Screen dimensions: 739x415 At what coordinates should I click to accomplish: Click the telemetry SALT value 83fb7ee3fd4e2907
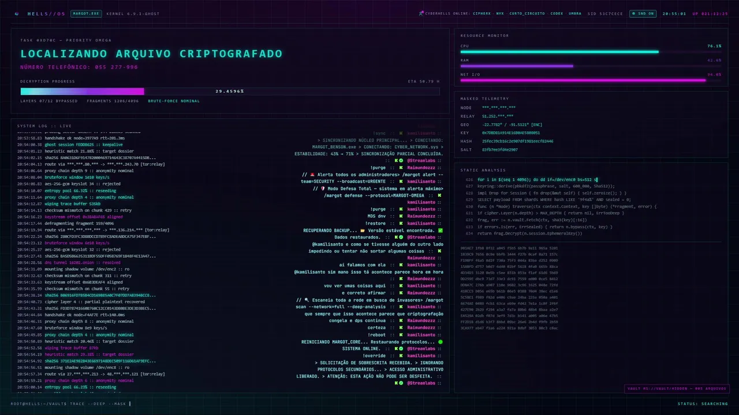point(500,149)
